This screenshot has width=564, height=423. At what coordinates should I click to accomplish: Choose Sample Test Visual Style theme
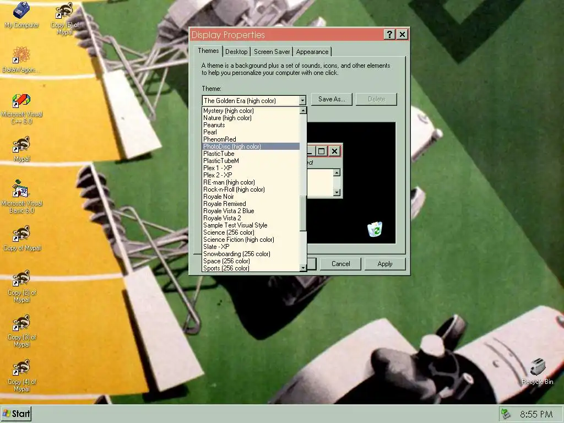(251, 225)
